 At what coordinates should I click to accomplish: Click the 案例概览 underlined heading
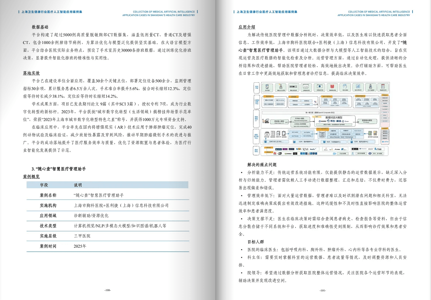(x=31, y=177)
